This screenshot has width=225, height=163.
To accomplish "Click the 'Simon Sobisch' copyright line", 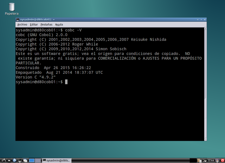I will tap(71, 49).
